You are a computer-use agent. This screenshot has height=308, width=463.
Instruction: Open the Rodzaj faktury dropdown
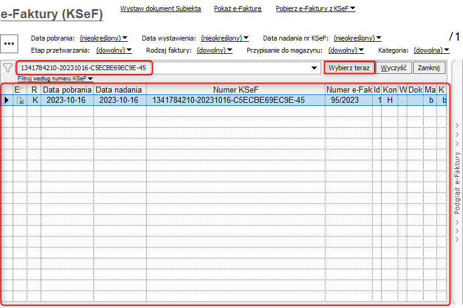215,50
